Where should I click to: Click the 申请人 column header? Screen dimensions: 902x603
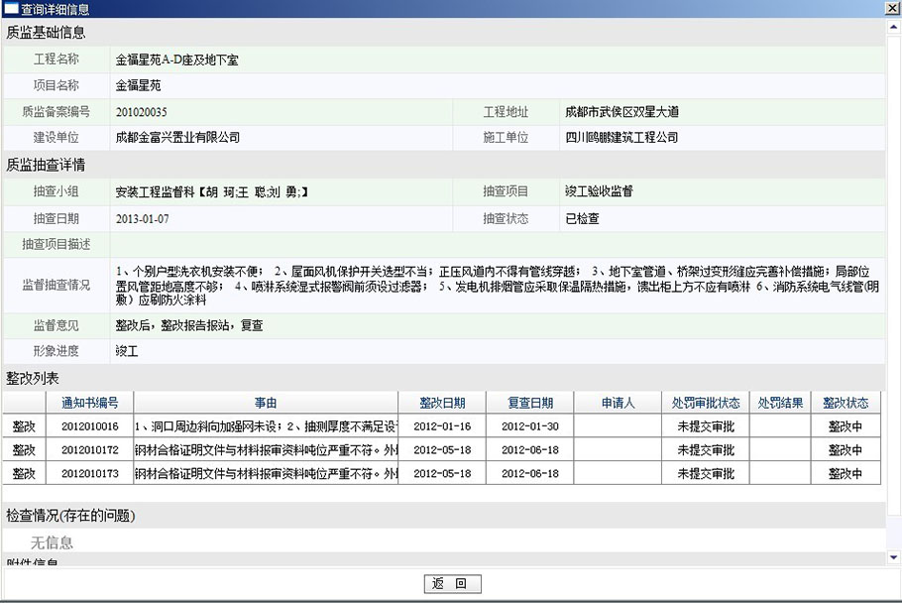tap(618, 403)
